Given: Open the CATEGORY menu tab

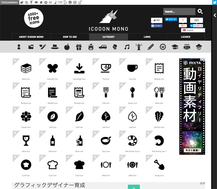Looking at the screenshot, I should (x=109, y=37).
